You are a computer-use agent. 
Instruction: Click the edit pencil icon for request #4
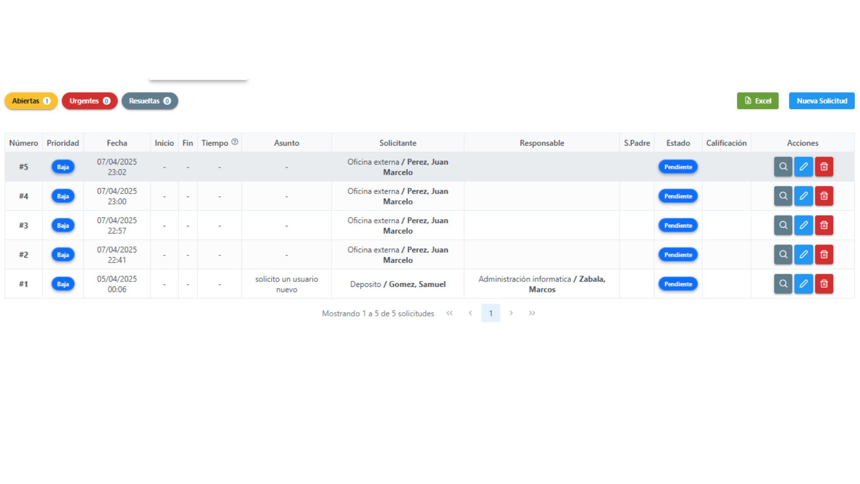point(804,196)
